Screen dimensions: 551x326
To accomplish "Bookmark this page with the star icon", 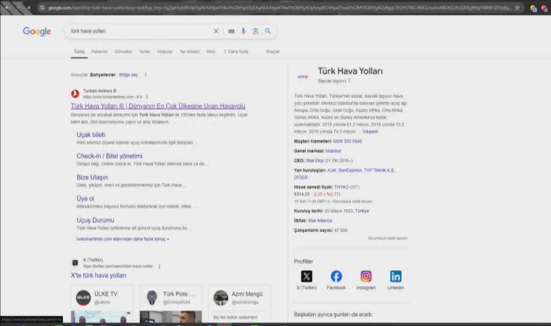I will [x=517, y=8].
